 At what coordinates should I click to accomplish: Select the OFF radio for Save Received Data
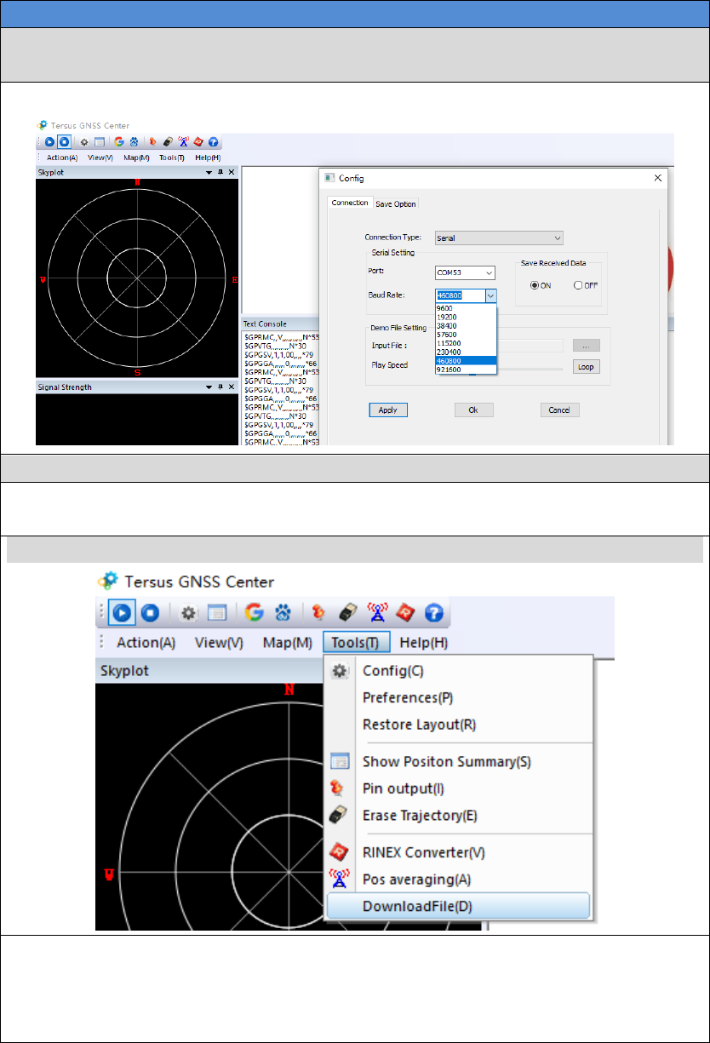[586, 285]
